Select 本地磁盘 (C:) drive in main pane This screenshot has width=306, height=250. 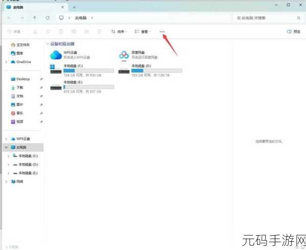coord(82,70)
